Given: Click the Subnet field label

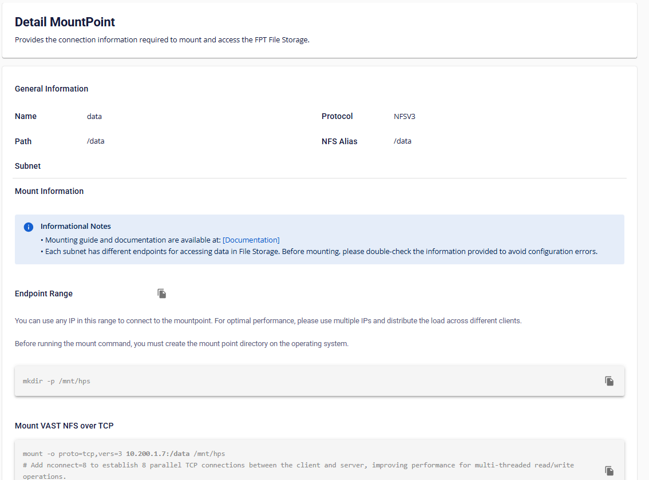Looking at the screenshot, I should tap(27, 166).
